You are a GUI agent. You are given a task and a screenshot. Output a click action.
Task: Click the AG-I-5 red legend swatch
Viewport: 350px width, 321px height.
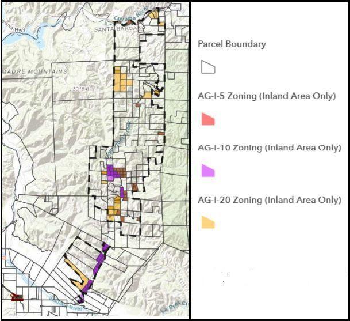point(208,119)
